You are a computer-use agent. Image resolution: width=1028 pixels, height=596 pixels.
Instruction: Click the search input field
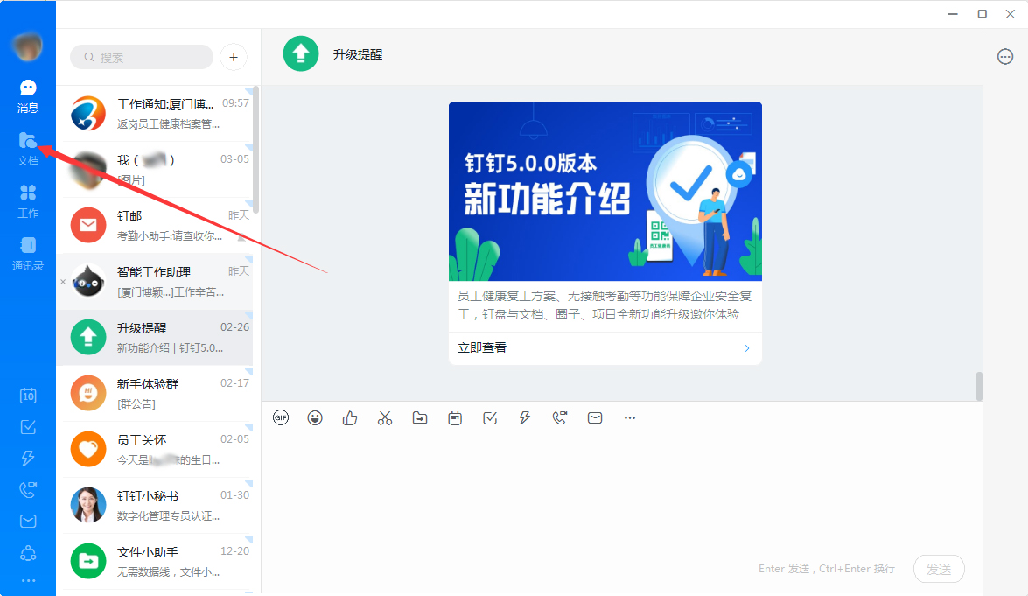[x=140, y=56]
